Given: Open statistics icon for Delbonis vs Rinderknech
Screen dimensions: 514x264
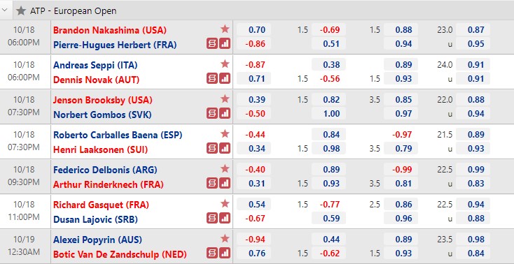Looking at the screenshot, I should 225,183.
